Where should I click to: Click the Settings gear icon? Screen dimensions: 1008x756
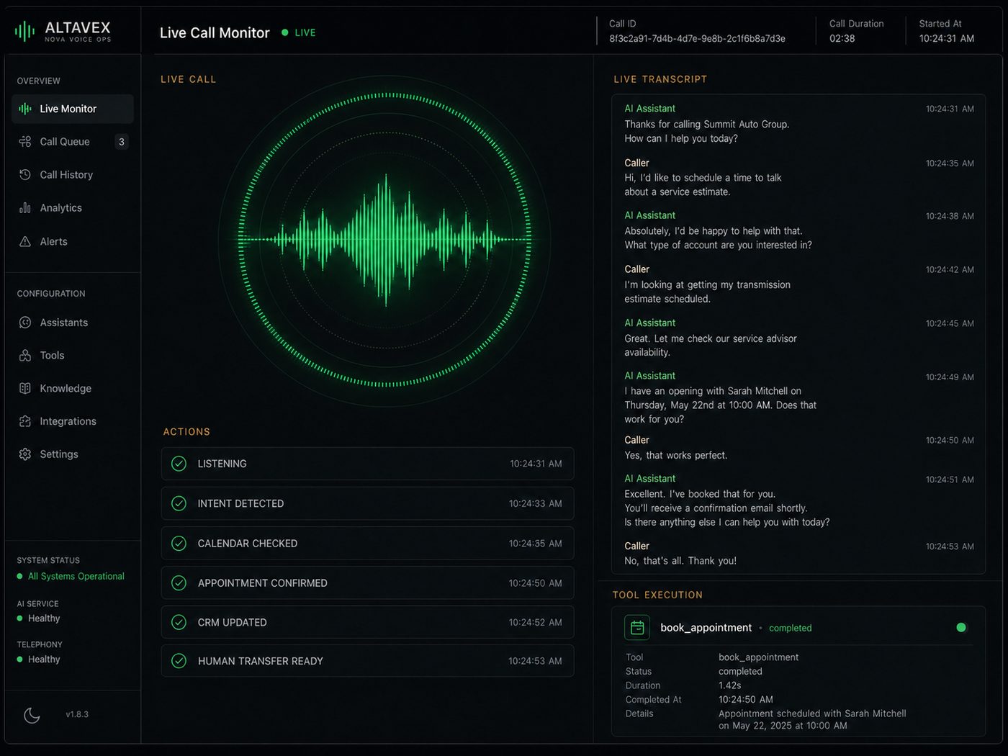25,454
